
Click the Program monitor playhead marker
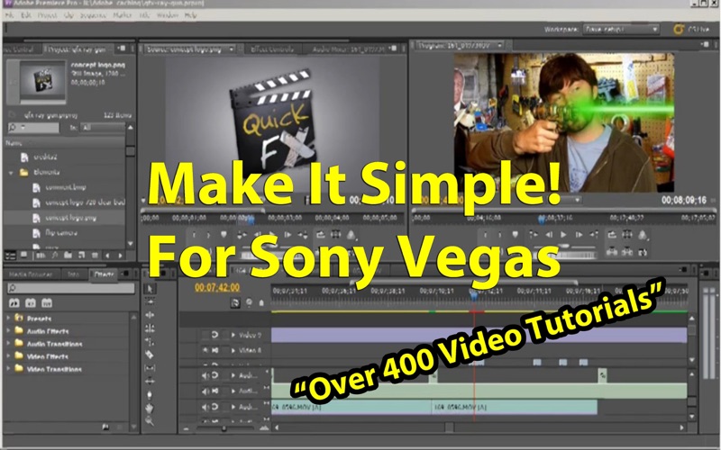point(543,220)
